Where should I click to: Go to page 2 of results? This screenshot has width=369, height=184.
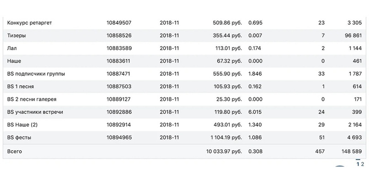pyautogui.click(x=363, y=164)
